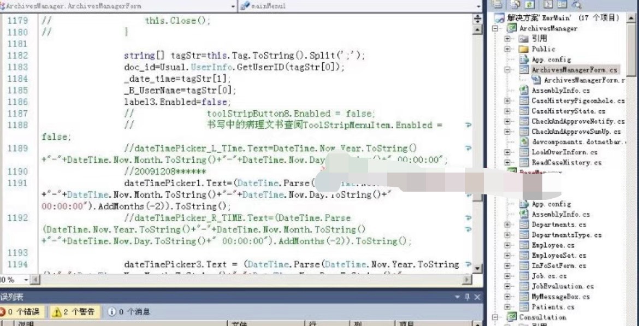Image resolution: width=639 pixels, height=326 pixels.
Task: Click Solution Explorer scroll-up arrow
Action: [x=632, y=19]
